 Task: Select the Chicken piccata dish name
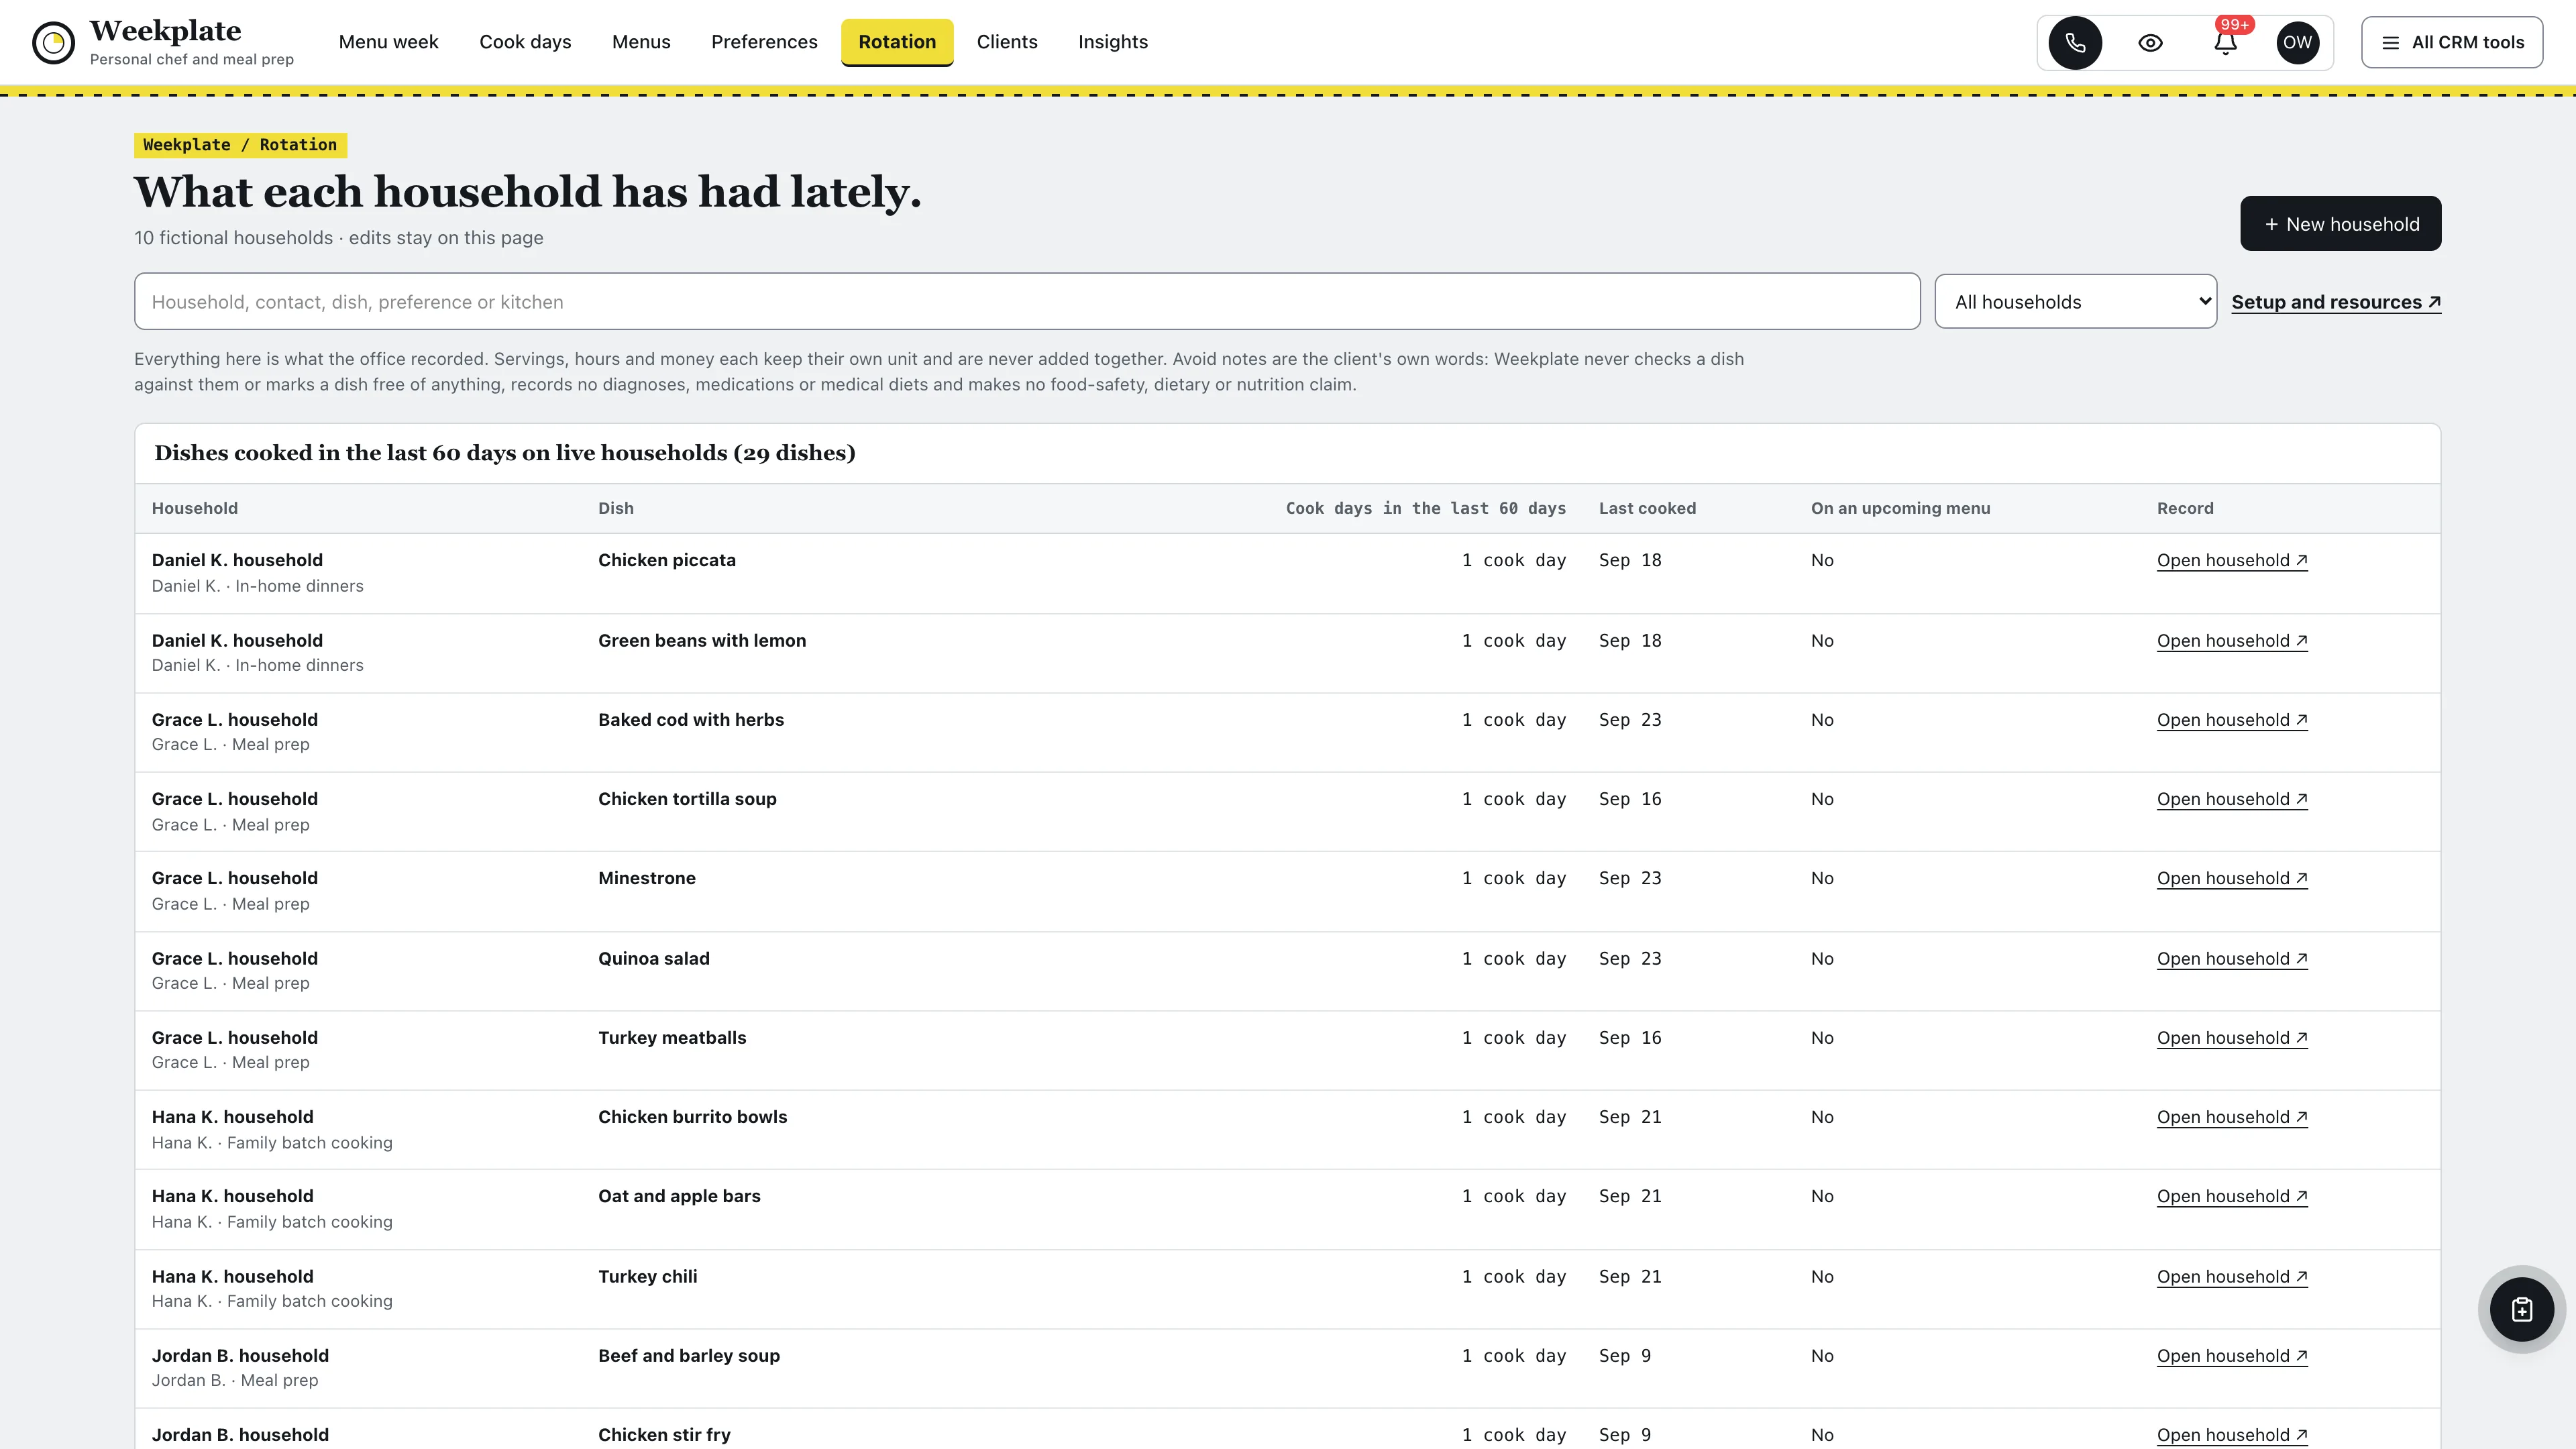(667, 560)
